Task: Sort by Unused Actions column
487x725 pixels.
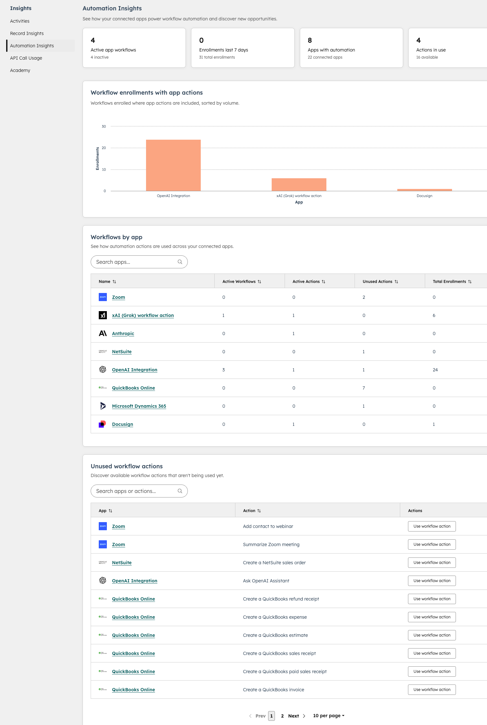Action: click(396, 282)
